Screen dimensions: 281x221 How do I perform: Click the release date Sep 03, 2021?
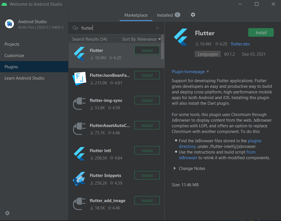tap(254, 54)
